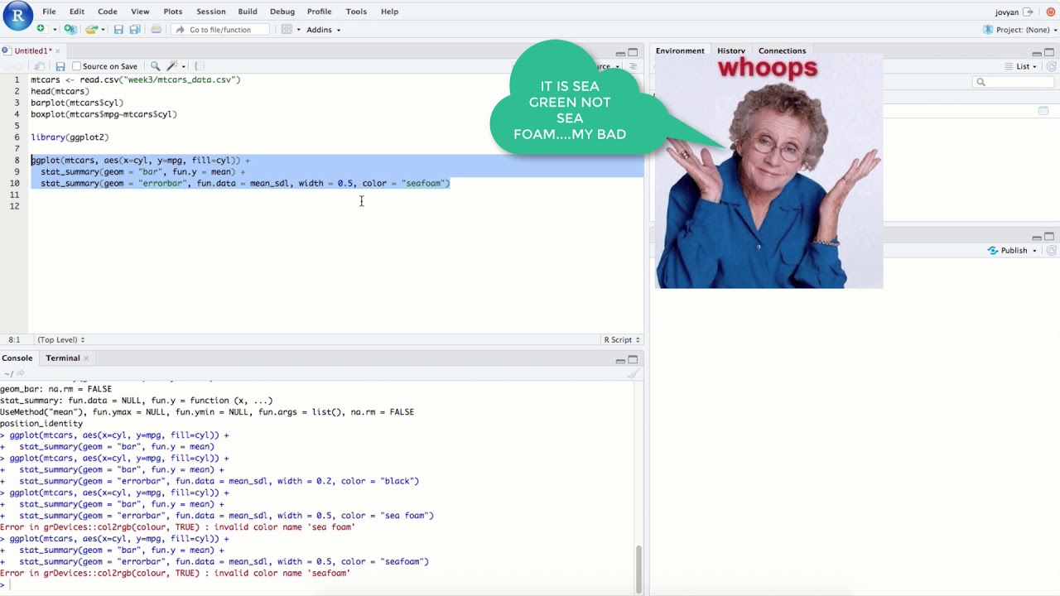Open the Edit menu
Viewport: 1060px width, 596px height.
(x=77, y=12)
